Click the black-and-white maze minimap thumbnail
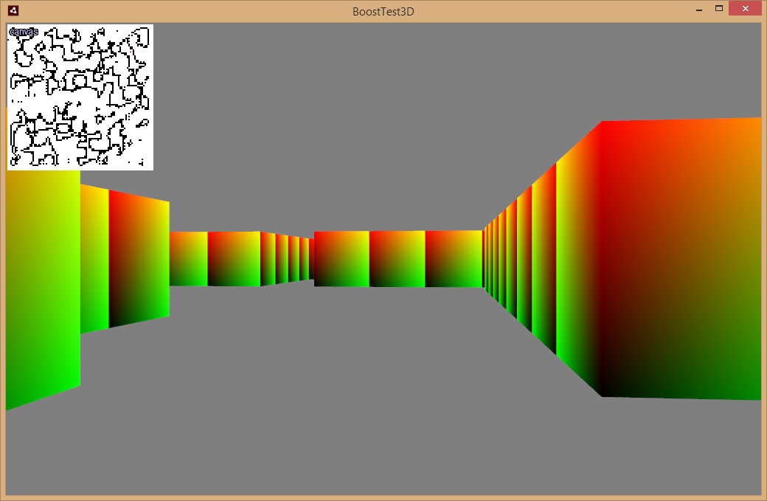Image resolution: width=767 pixels, height=501 pixels. [80, 97]
